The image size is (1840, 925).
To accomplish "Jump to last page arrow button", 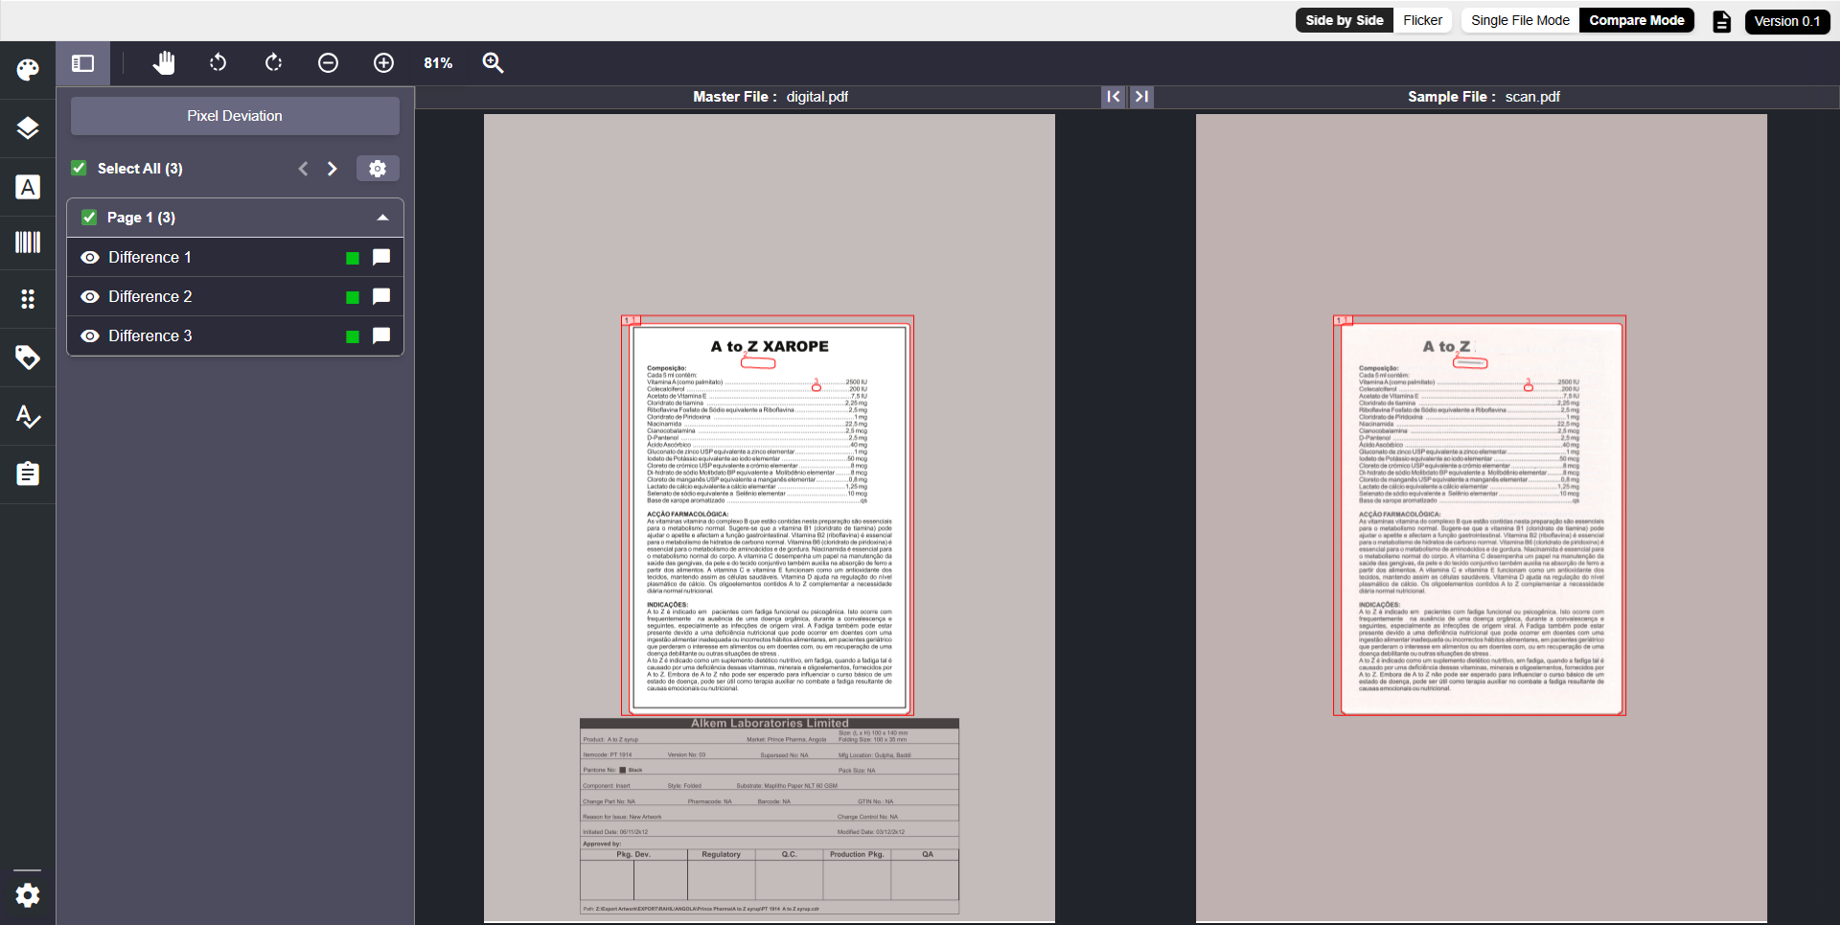I will pos(1141,97).
